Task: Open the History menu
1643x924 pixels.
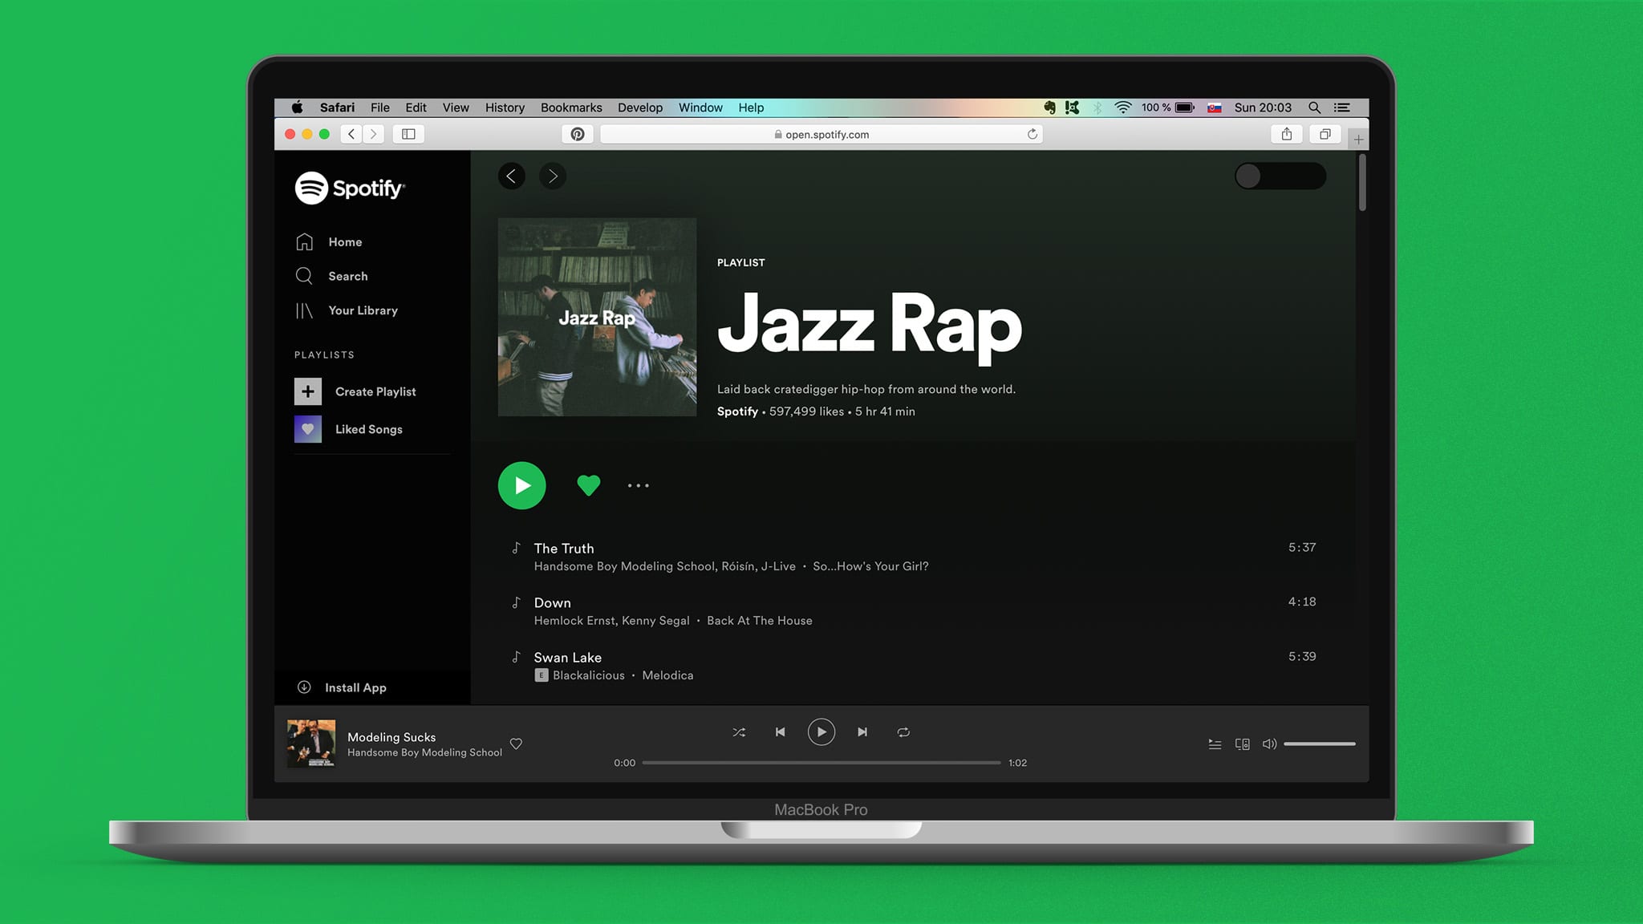Action: tap(505, 107)
